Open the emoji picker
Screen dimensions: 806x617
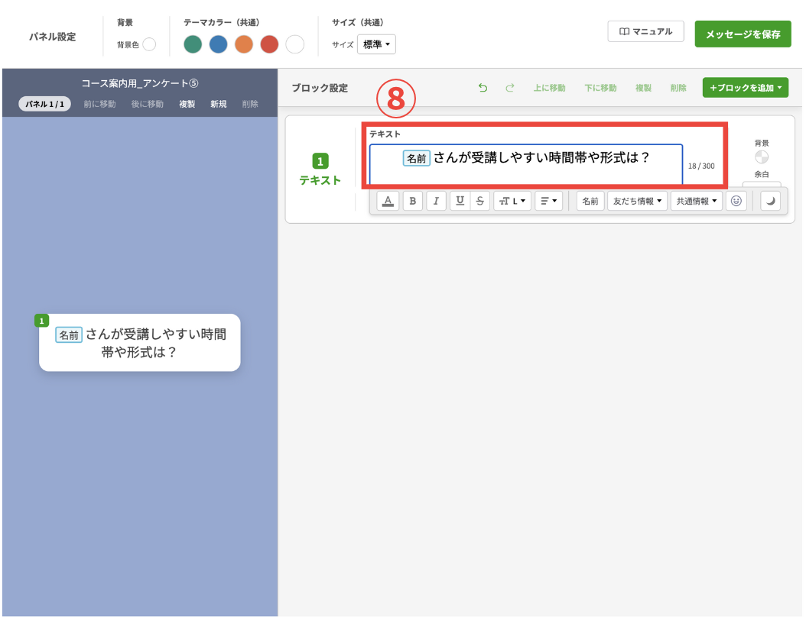point(736,201)
